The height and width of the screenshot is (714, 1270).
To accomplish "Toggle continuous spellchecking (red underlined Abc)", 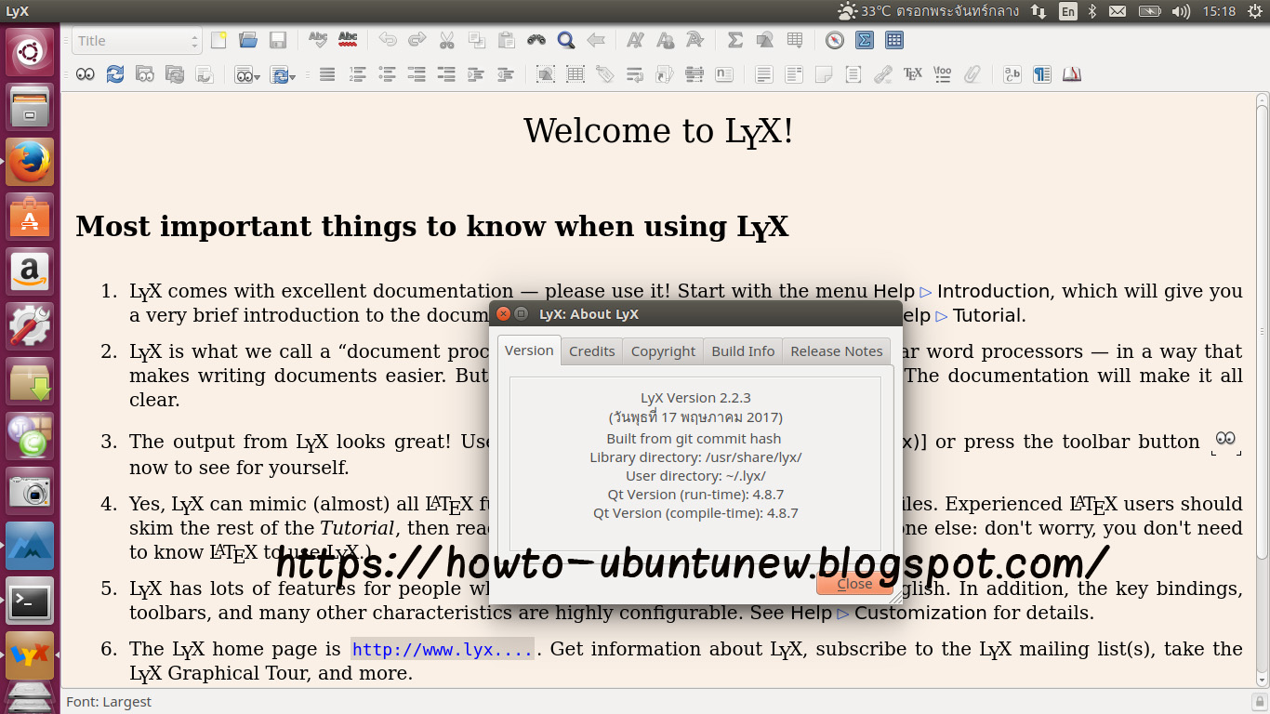I will tap(348, 40).
